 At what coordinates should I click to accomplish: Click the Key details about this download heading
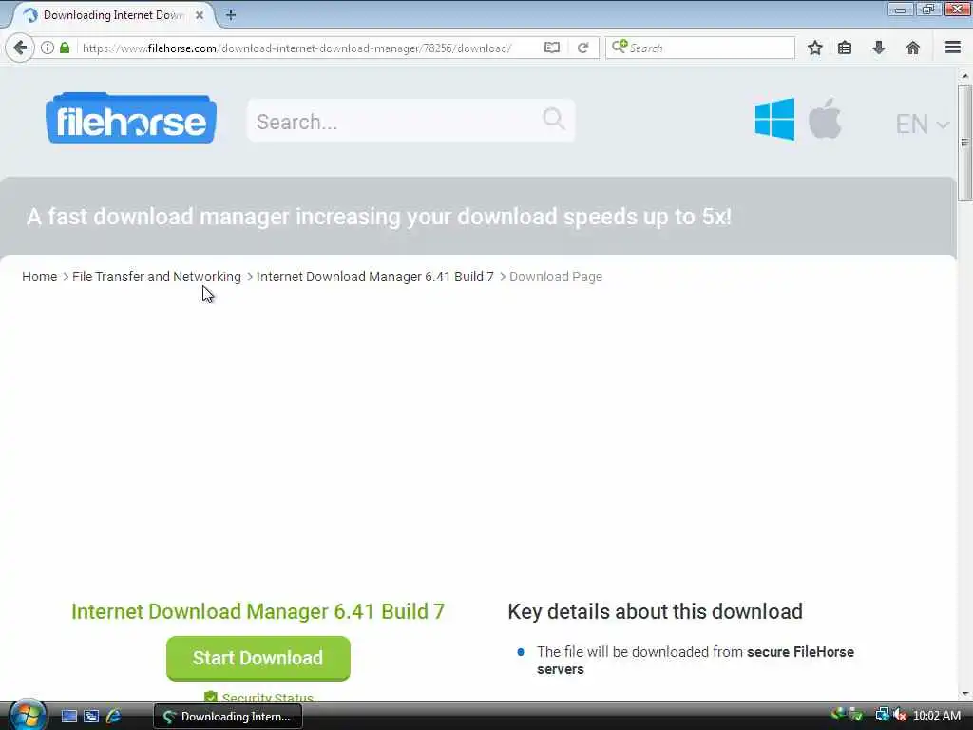[x=656, y=611]
